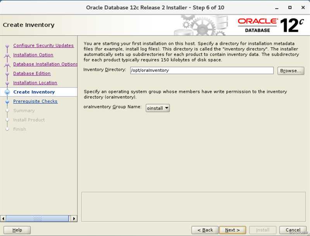The height and width of the screenshot is (236, 310).
Task: Click the Database Installation Options step marker
Action: tap(7, 64)
